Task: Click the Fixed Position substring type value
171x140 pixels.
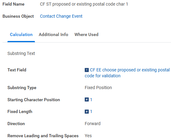Action: coord(98,88)
